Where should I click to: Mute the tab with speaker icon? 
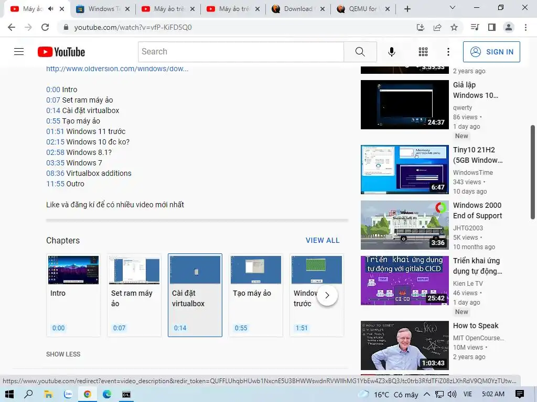(51, 9)
